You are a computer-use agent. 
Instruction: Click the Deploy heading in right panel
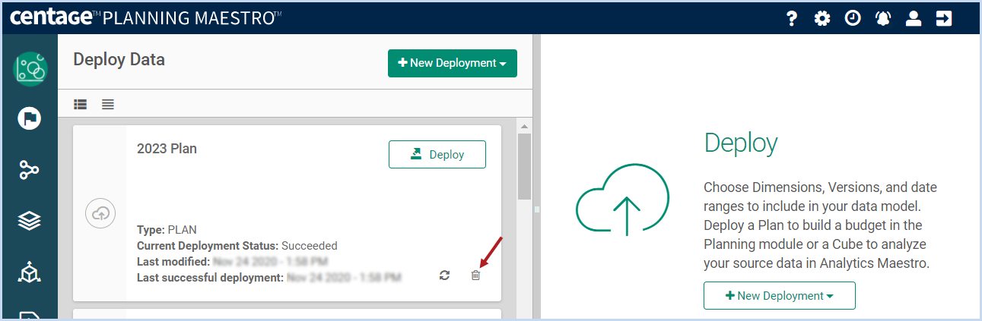tap(741, 143)
